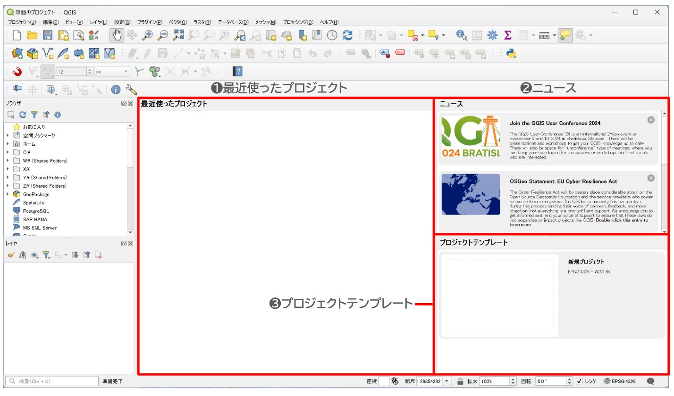This screenshot has height=396, width=674.
Task: Open an existing project folder icon
Action: [x=32, y=35]
